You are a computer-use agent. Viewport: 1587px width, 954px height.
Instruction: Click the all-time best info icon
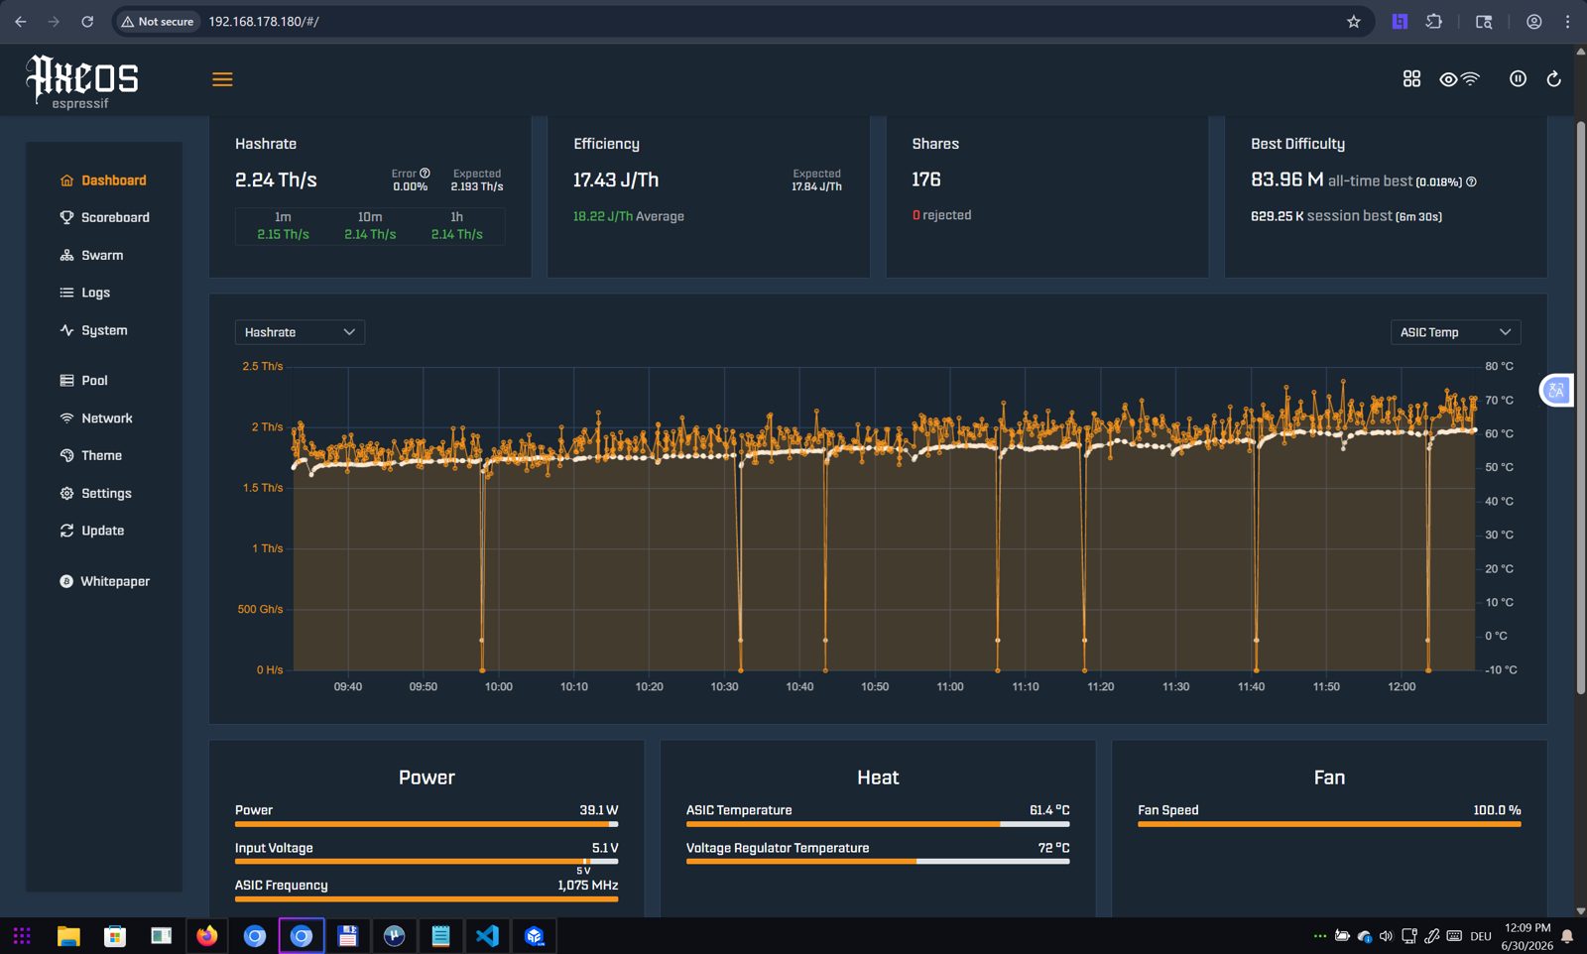pyautogui.click(x=1471, y=181)
